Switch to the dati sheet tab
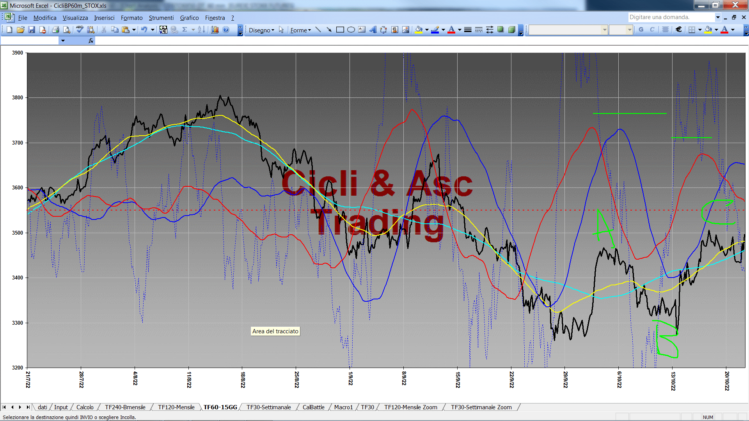749x421 pixels. tap(43, 407)
